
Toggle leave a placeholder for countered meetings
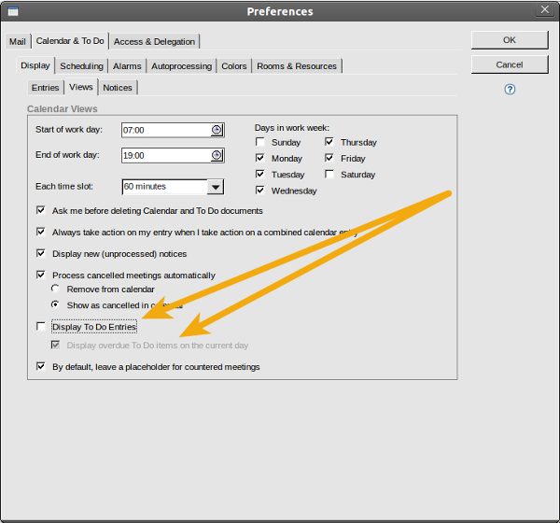[41, 366]
